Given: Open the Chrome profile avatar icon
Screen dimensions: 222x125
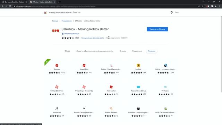Looking at the screenshot, I should pyautogui.click(x=216, y=6).
